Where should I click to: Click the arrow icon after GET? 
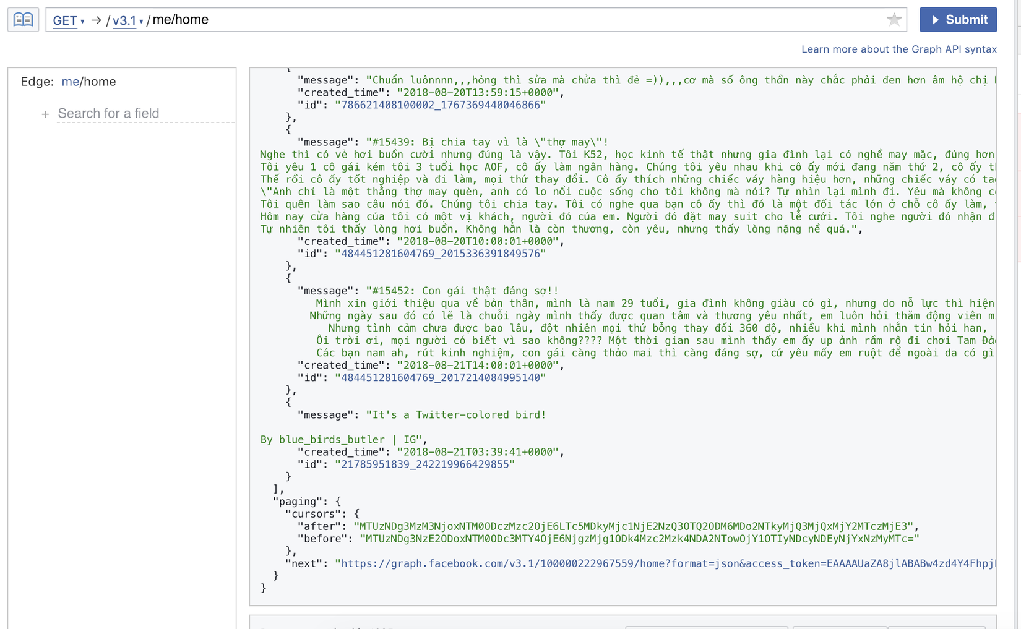tap(96, 20)
